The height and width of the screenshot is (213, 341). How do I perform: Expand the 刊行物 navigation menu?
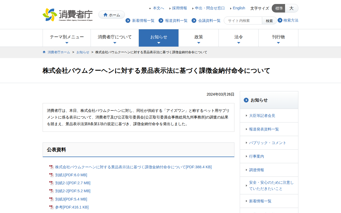tap(278, 38)
